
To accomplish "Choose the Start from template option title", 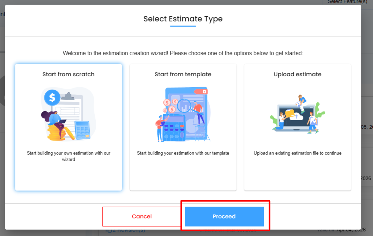I will coord(183,74).
